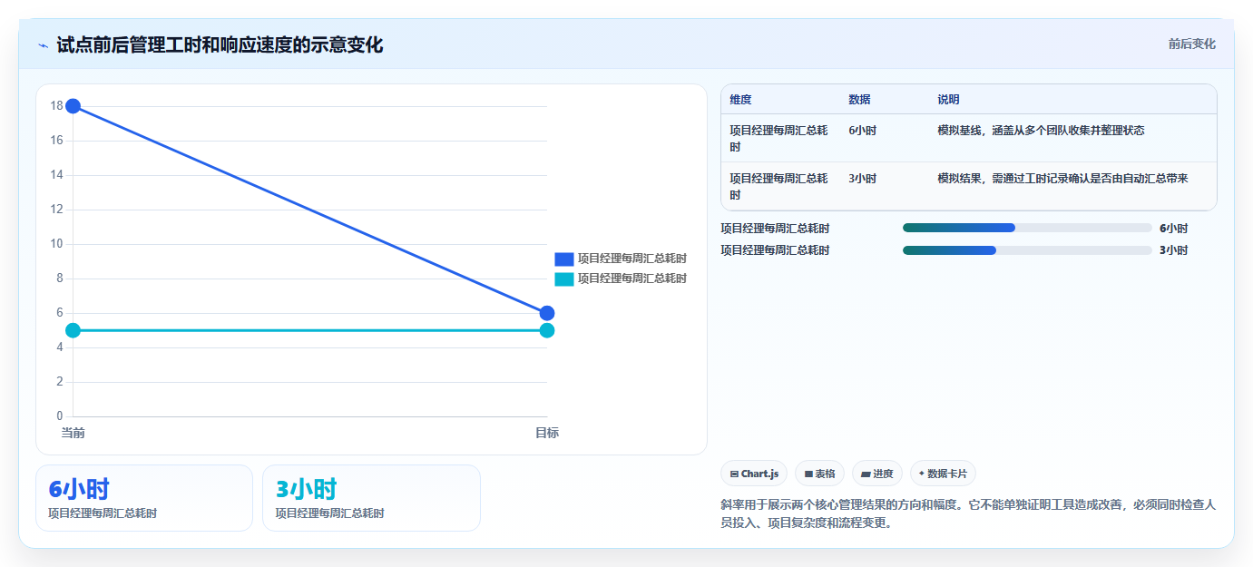This screenshot has width=1253, height=567.
Task: Click the progress bar labeled 6小时
Action: [x=1027, y=229]
